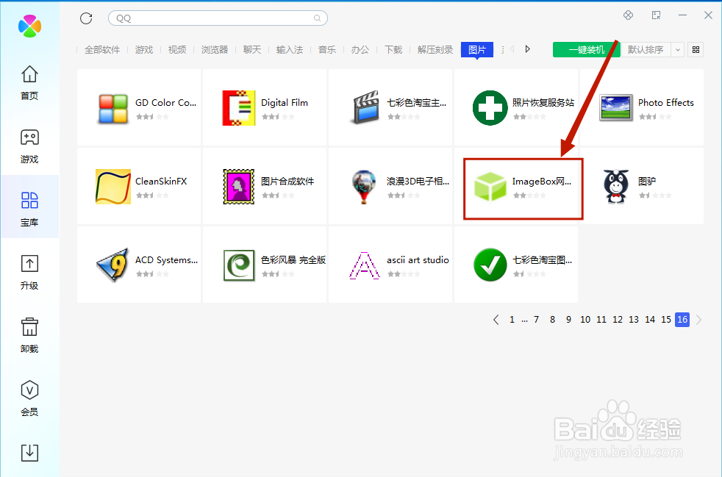Select the 游戏 category tab

(144, 50)
